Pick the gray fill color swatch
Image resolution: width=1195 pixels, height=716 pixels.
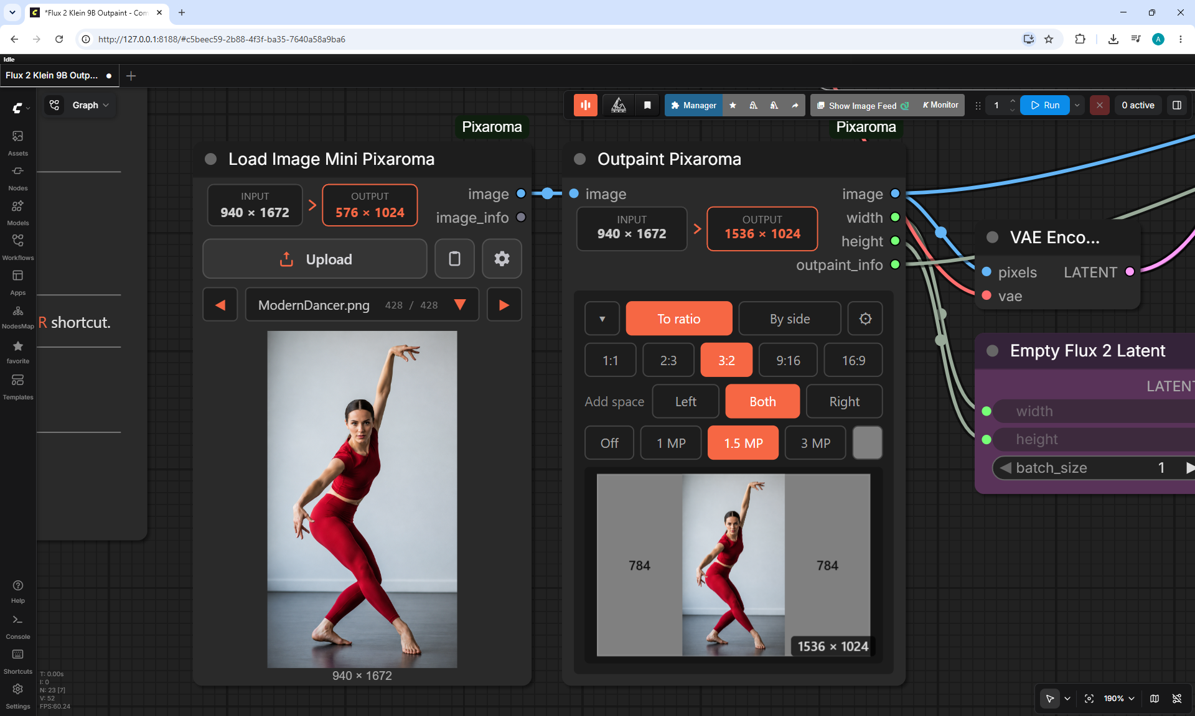(x=867, y=443)
